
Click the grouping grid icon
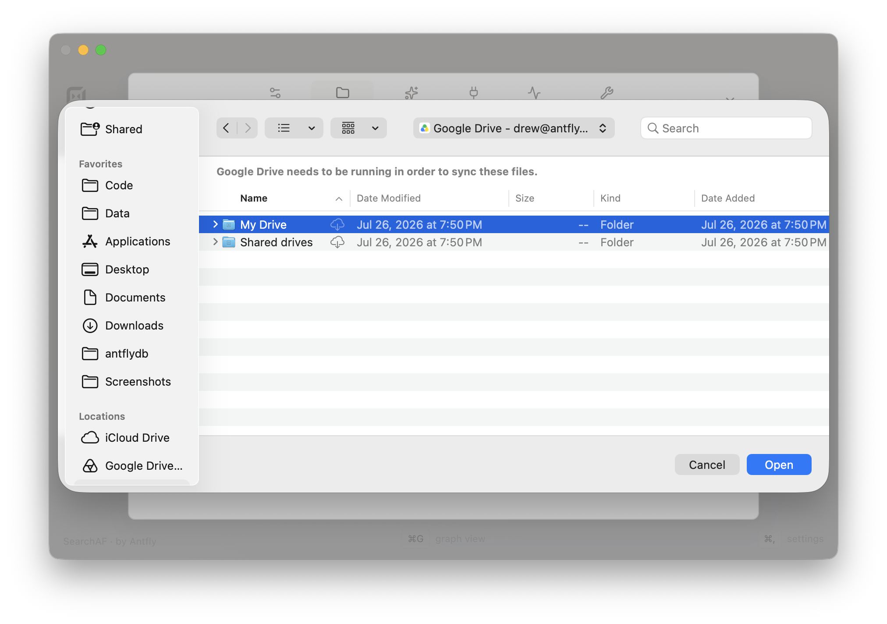pos(348,128)
